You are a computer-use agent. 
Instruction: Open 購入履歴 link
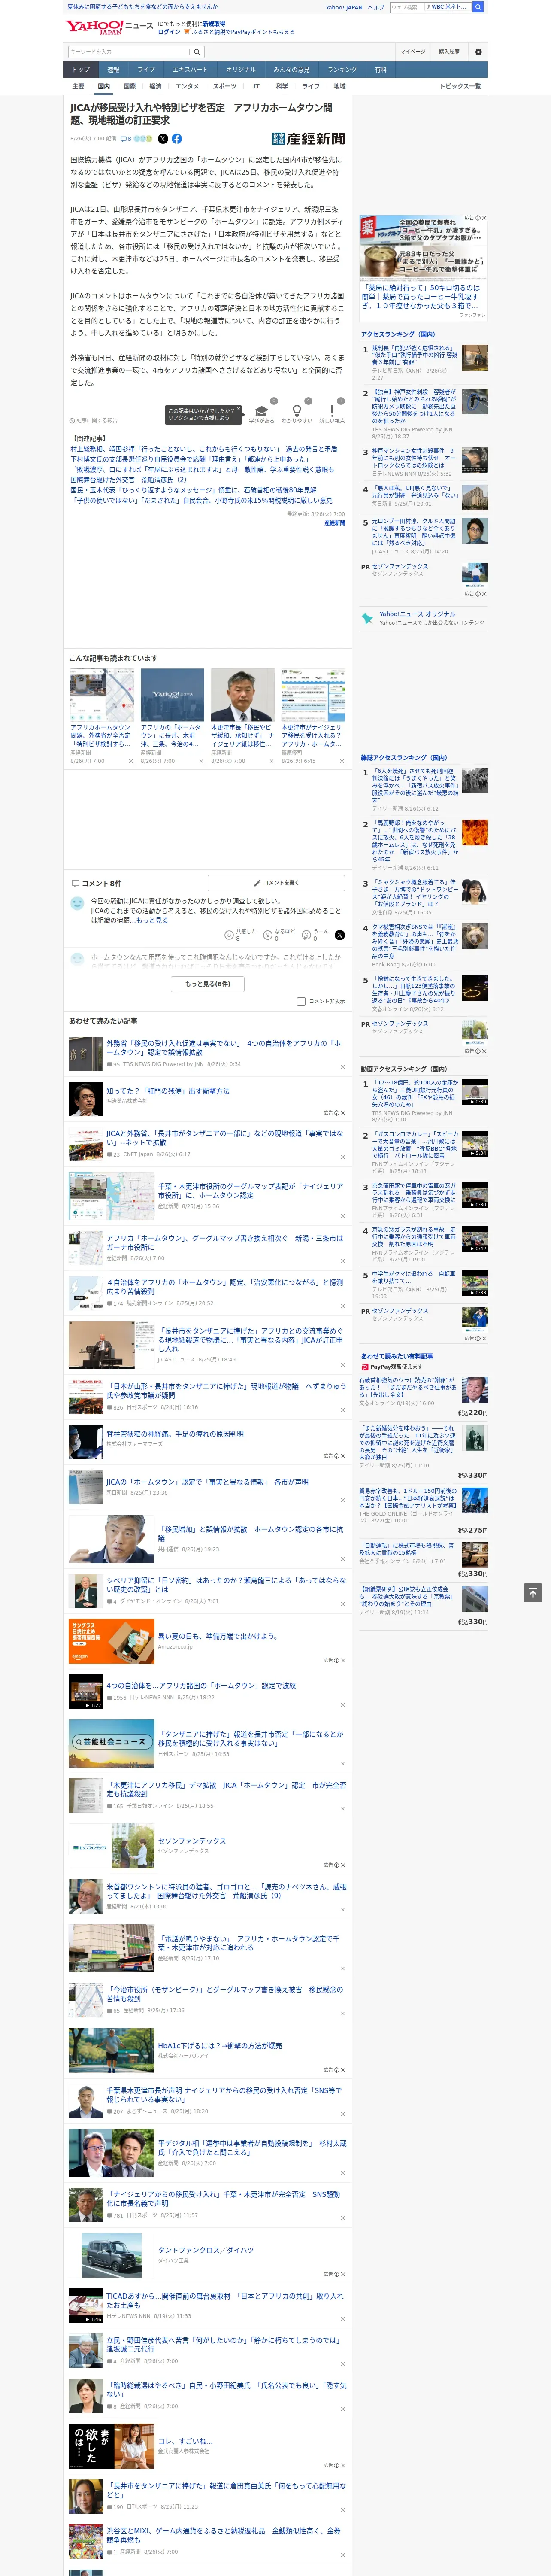point(449,52)
